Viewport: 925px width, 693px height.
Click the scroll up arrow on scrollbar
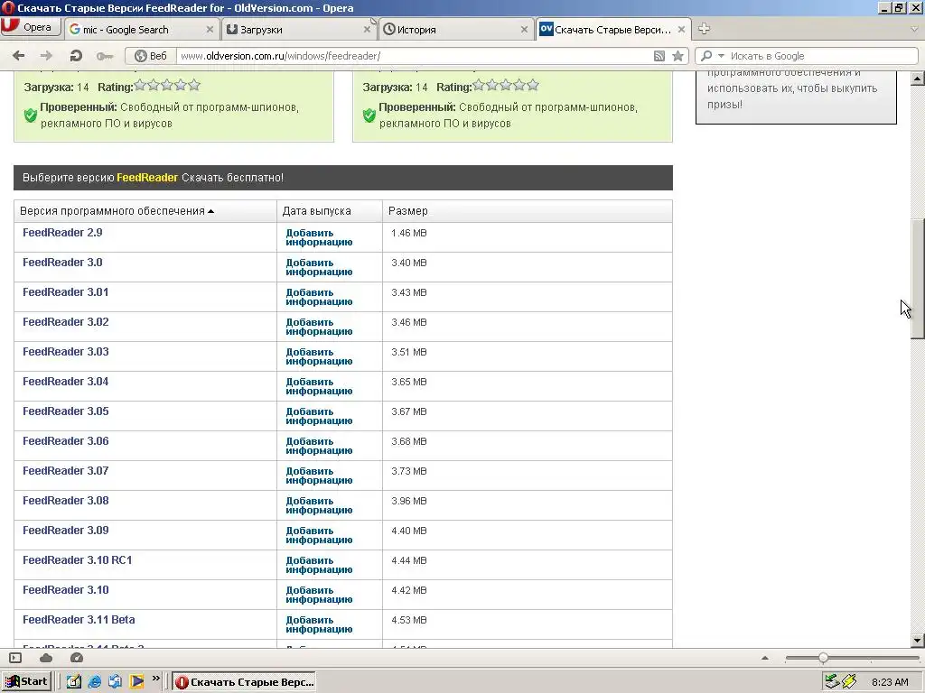tap(918, 79)
